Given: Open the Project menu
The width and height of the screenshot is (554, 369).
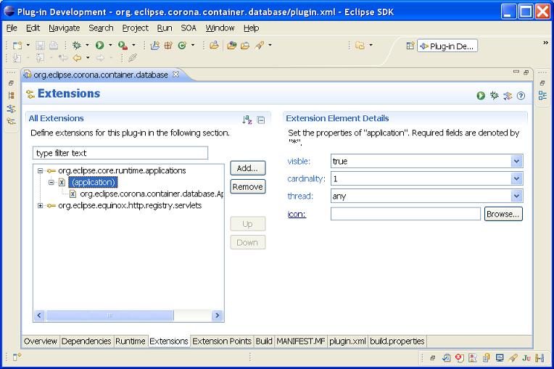Looking at the screenshot, I should click(x=136, y=28).
